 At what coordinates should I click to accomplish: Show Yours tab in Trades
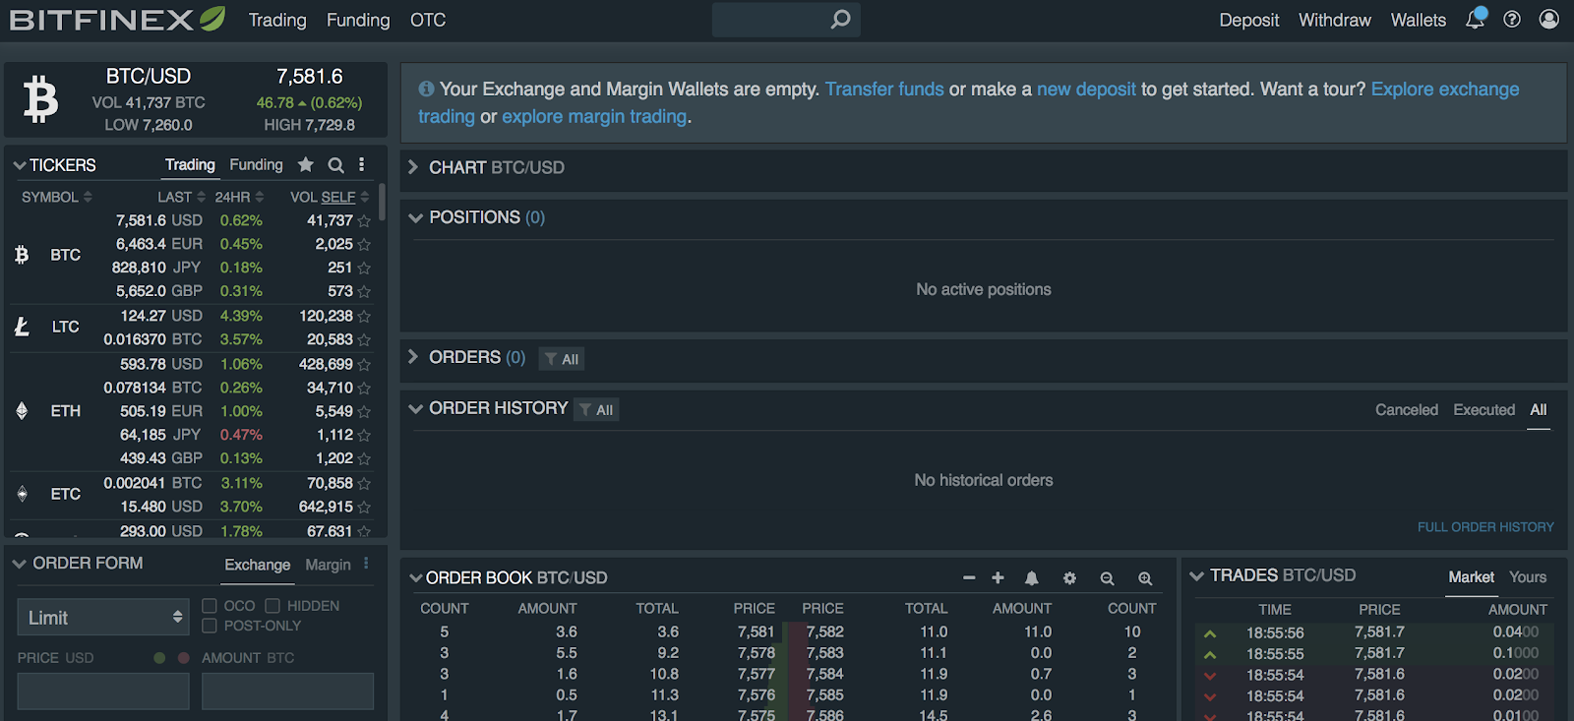1528,576
